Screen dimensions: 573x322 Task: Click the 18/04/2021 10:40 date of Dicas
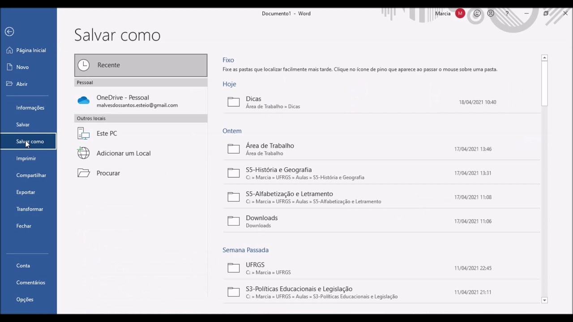tap(477, 102)
